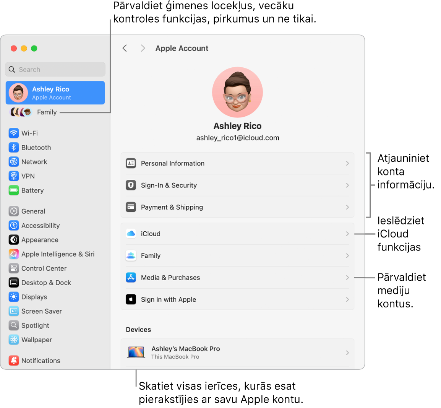
Task: Go forward with the right arrow button
Action: click(x=143, y=49)
